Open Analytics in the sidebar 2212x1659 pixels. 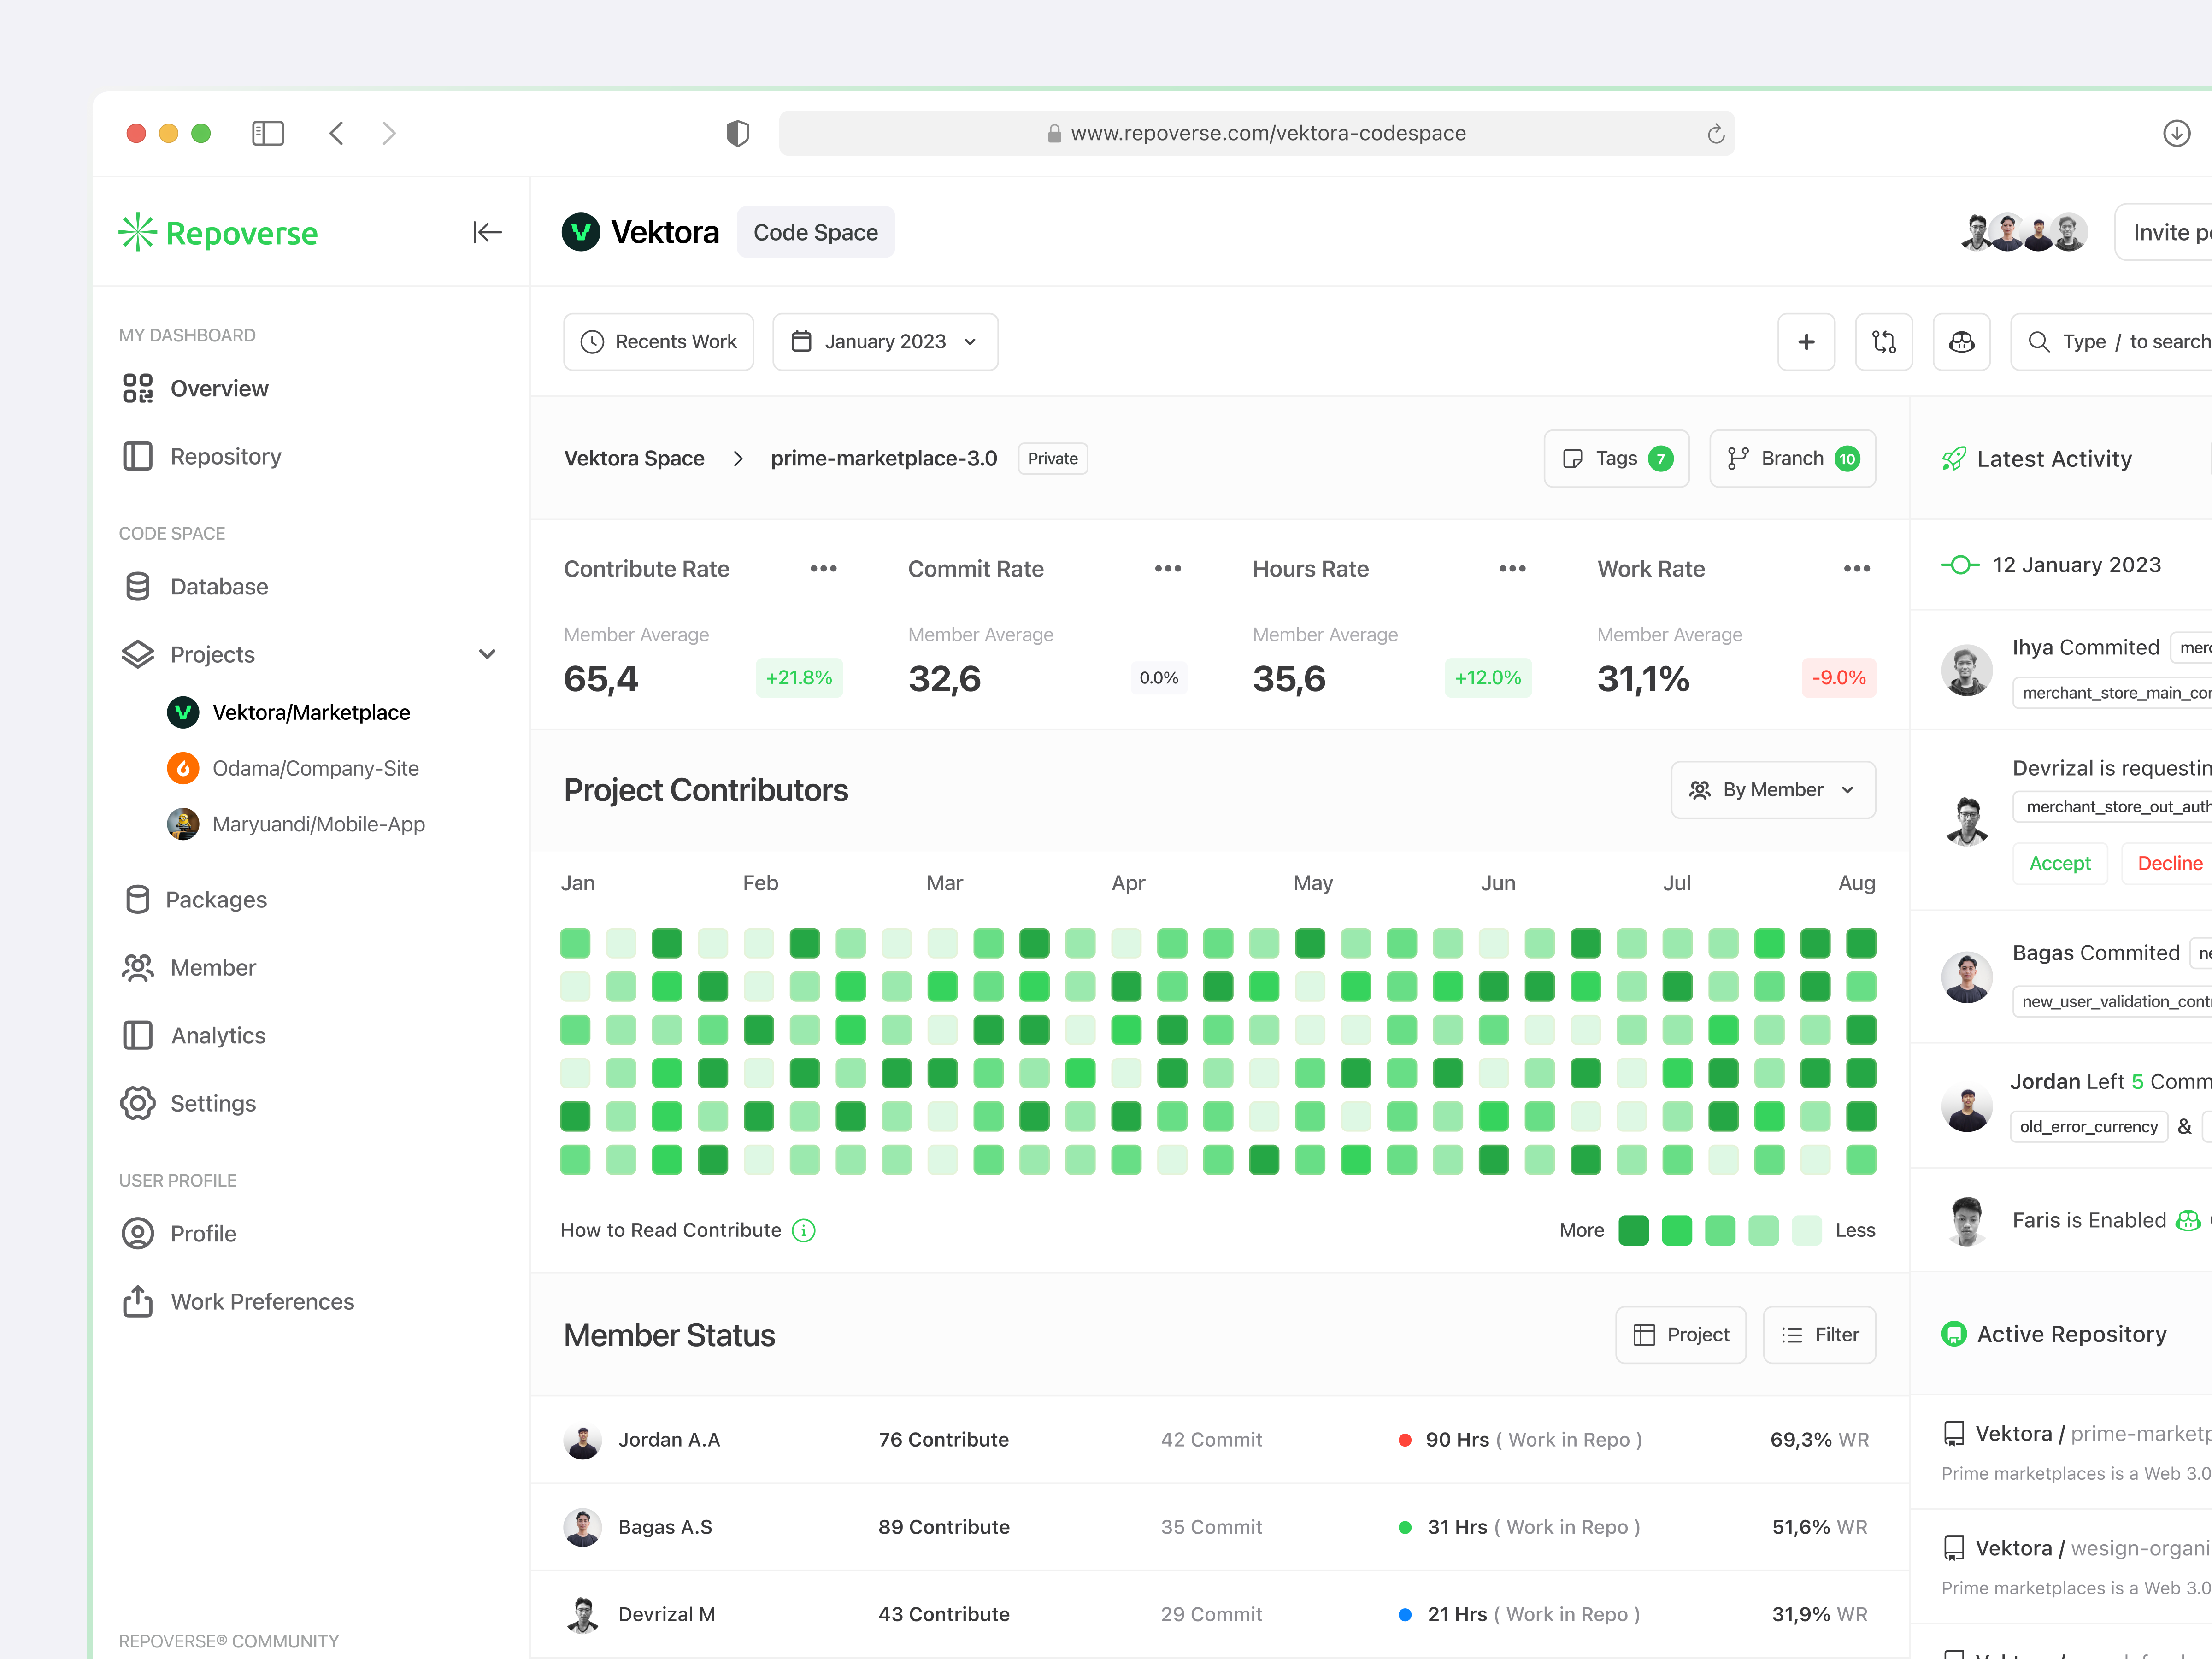point(218,1035)
